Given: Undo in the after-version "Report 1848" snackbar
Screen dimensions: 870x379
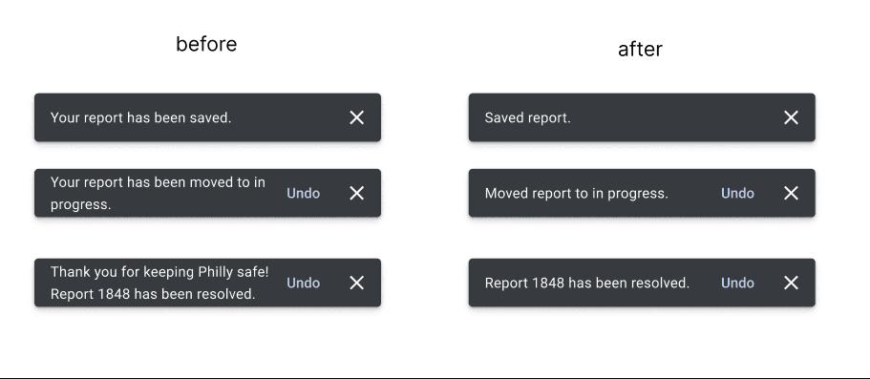Looking at the screenshot, I should (737, 283).
